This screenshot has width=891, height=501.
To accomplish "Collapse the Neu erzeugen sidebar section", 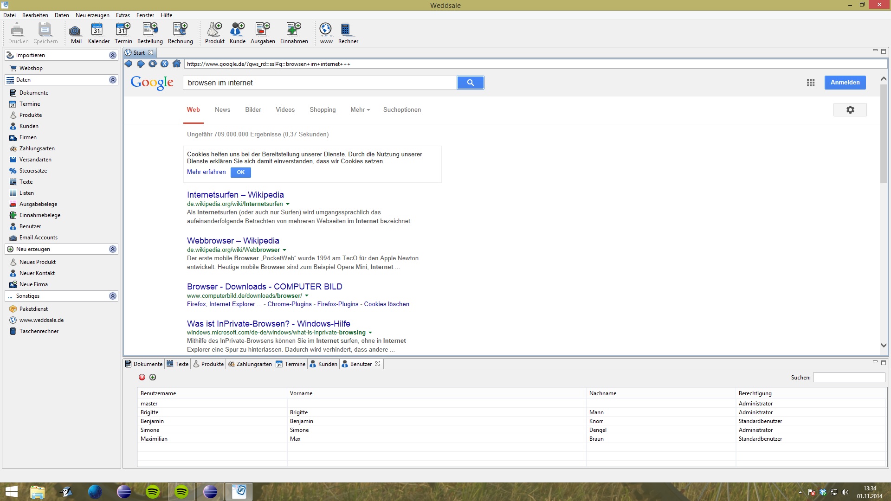I will [x=112, y=249].
